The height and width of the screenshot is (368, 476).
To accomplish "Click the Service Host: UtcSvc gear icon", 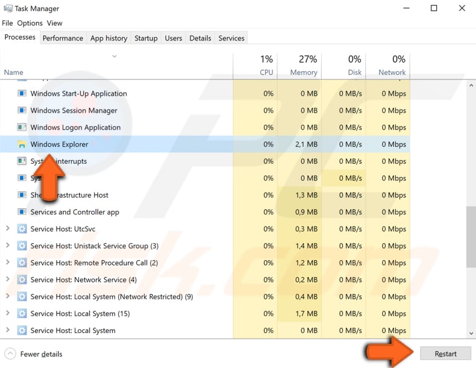I will coord(22,229).
